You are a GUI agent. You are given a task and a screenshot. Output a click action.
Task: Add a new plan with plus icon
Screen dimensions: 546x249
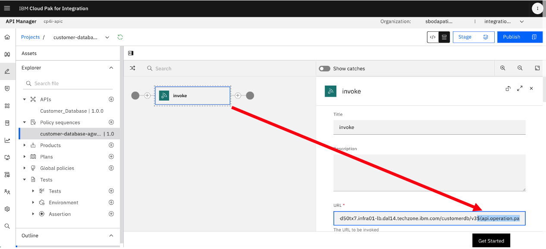coord(111,157)
